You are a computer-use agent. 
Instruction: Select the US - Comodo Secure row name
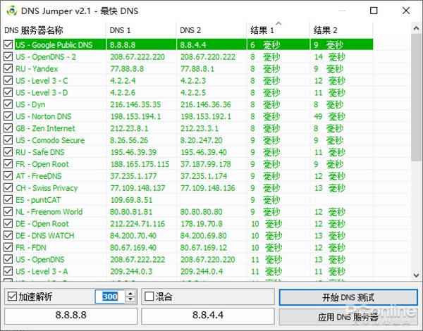[x=50, y=140]
